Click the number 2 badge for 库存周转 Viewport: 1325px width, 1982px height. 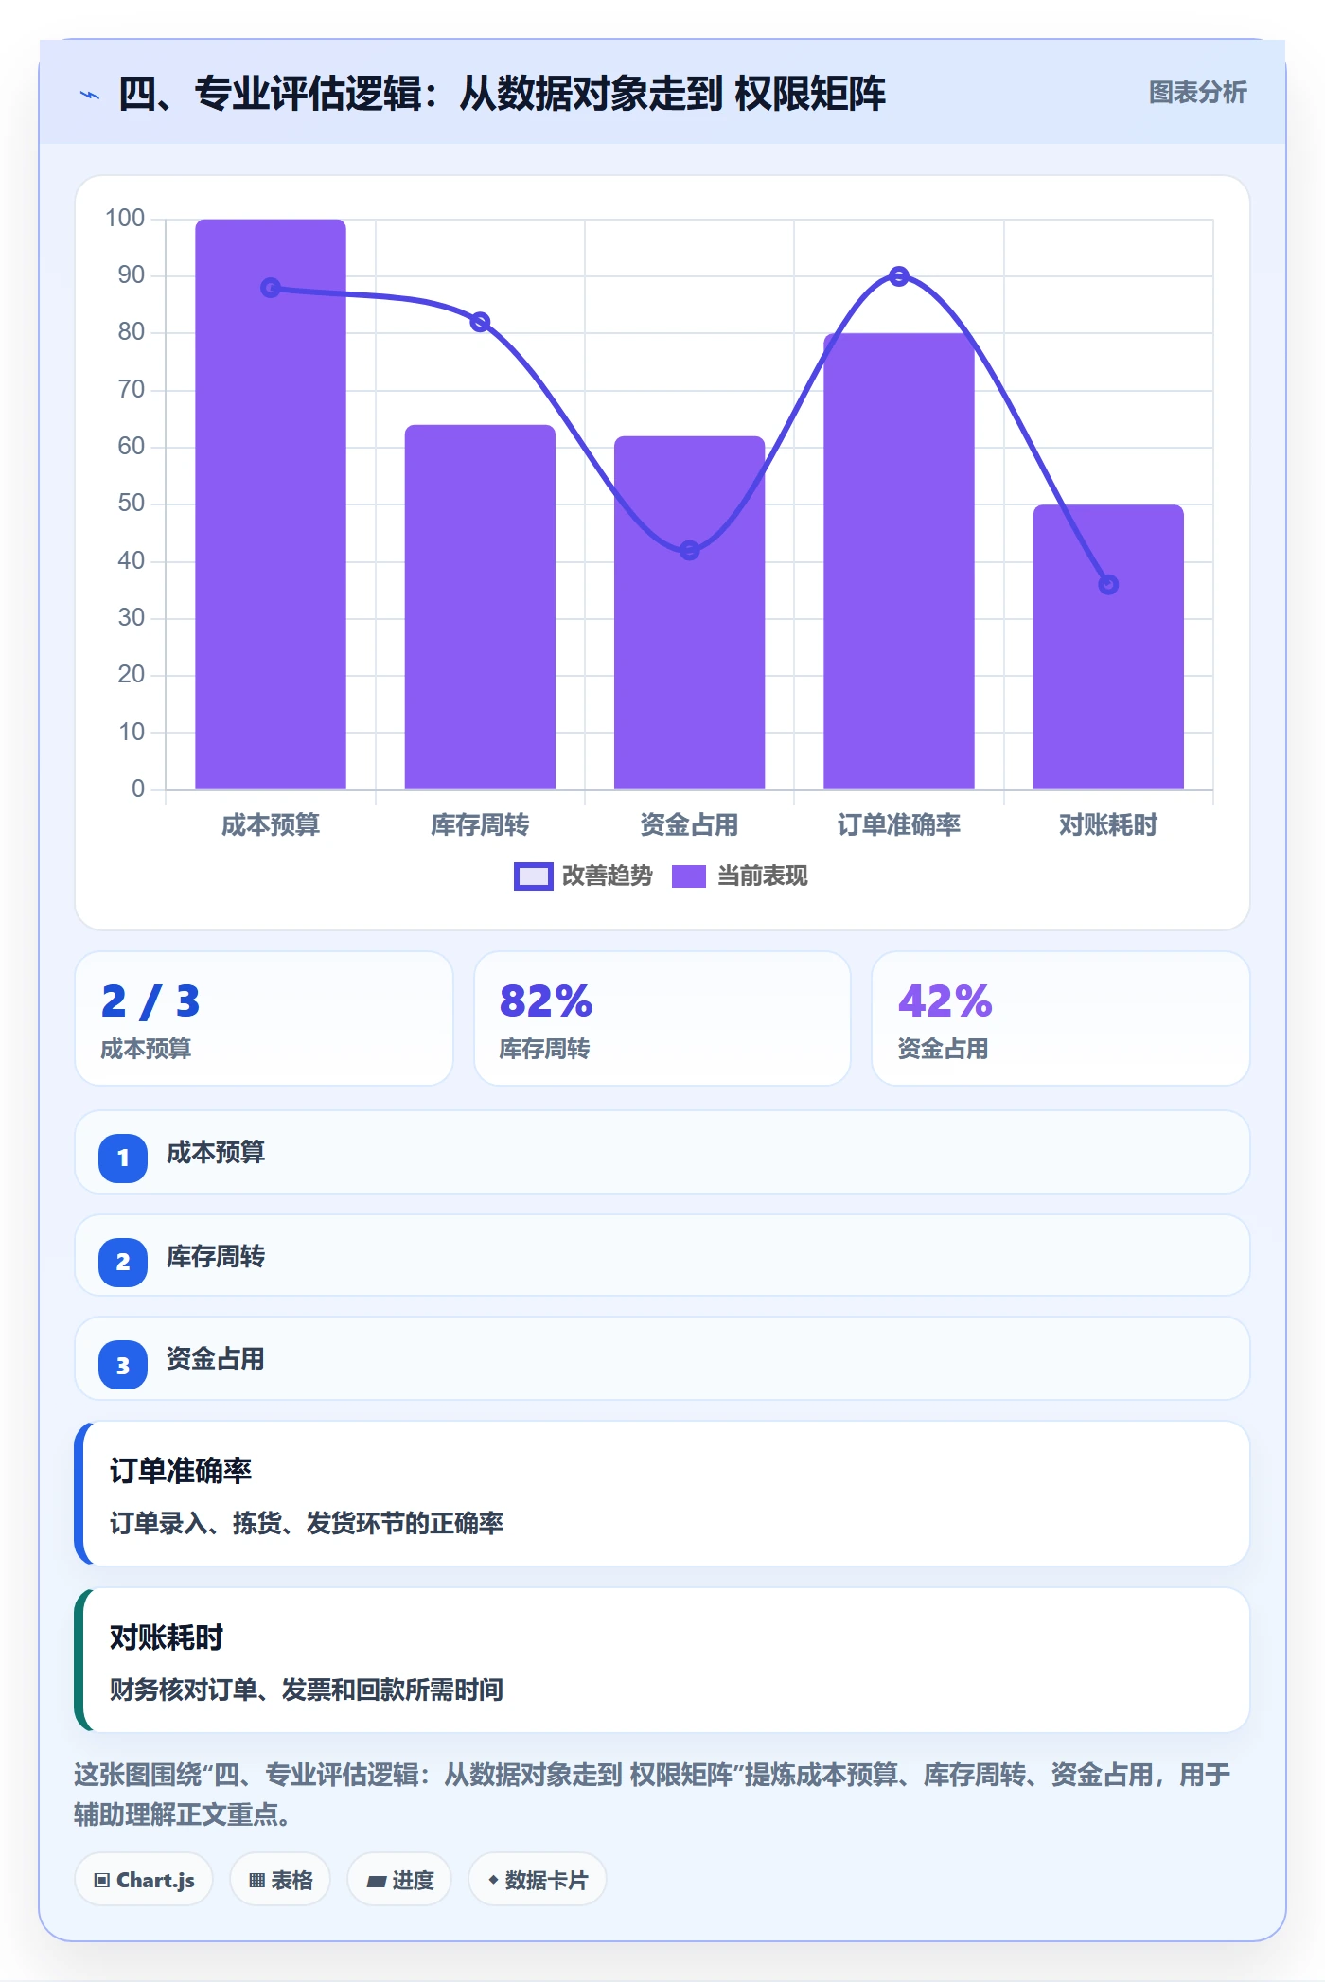click(123, 1262)
